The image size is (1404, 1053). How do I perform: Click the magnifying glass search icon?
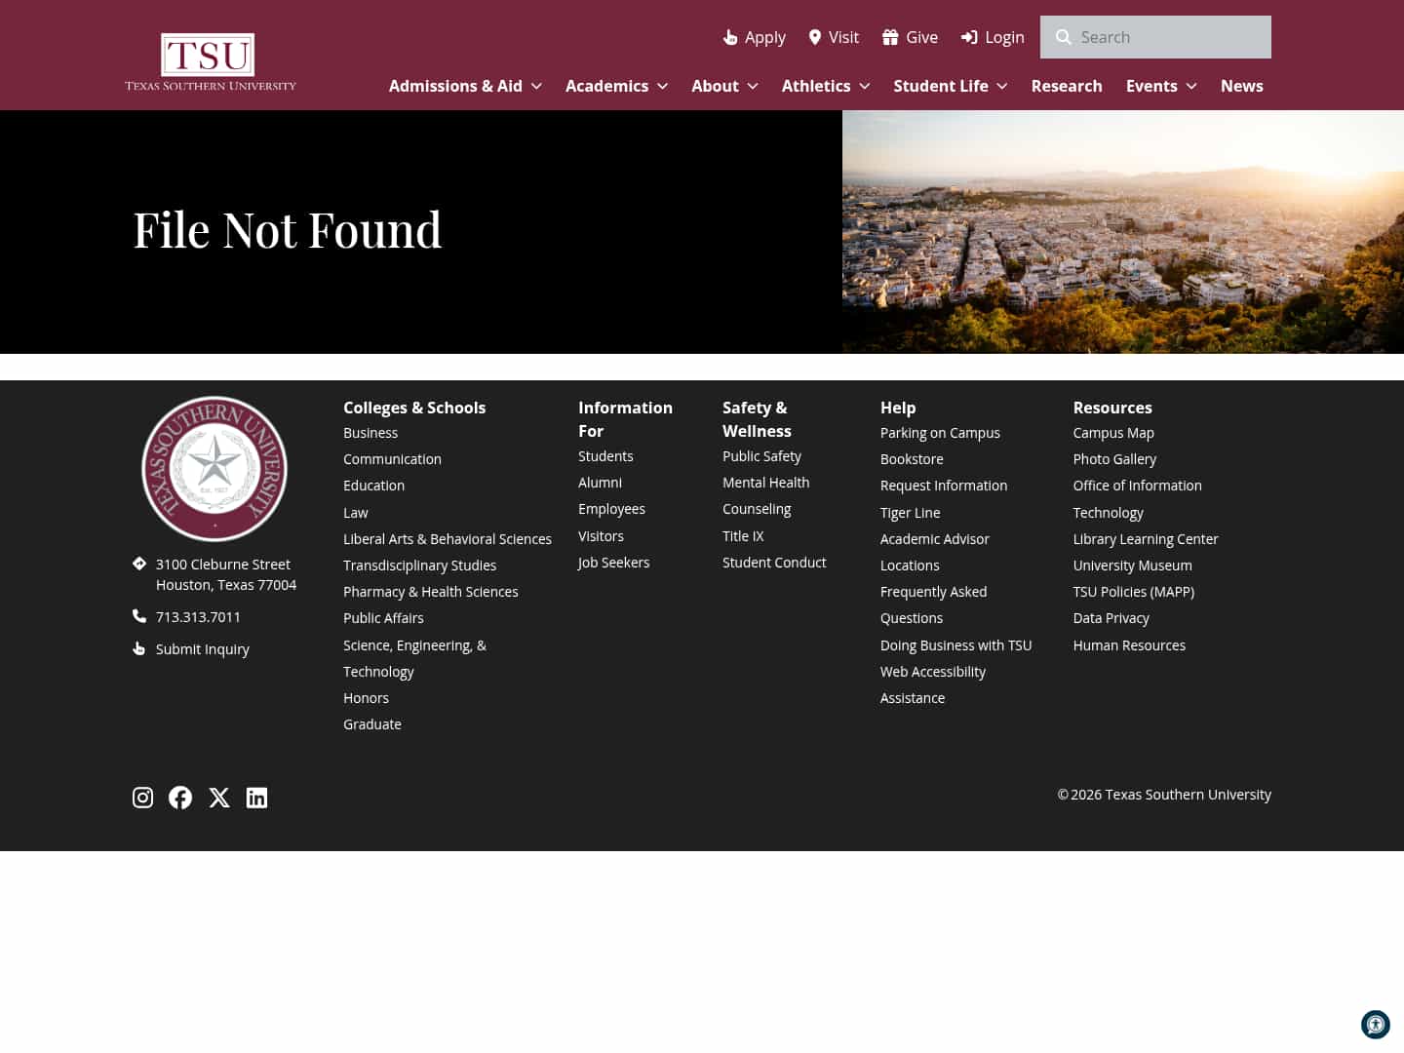click(x=1064, y=37)
